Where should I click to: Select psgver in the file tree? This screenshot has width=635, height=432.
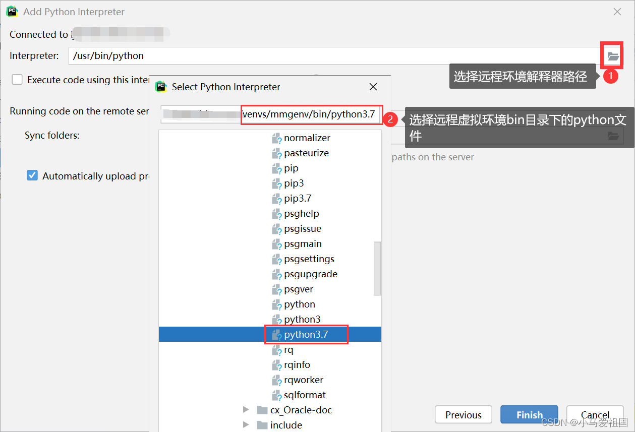coord(299,289)
